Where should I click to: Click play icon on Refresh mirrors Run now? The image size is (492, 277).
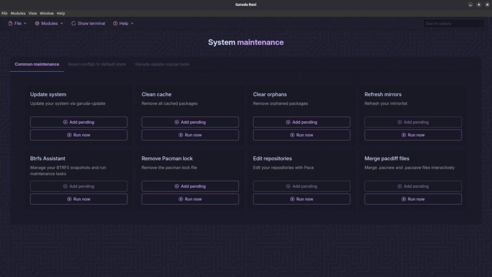tap(404, 135)
